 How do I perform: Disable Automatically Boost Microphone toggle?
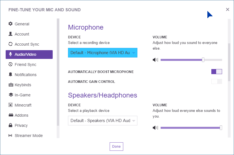click(x=216, y=72)
